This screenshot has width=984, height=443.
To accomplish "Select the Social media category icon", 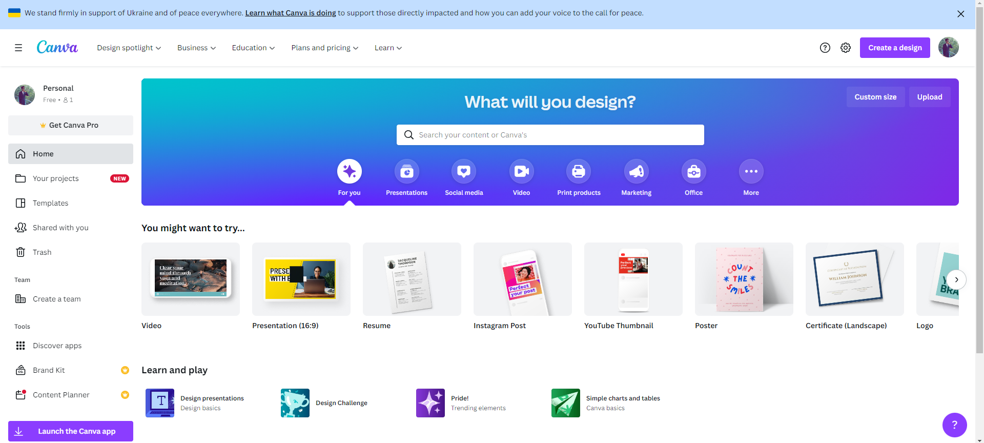I will point(464,171).
